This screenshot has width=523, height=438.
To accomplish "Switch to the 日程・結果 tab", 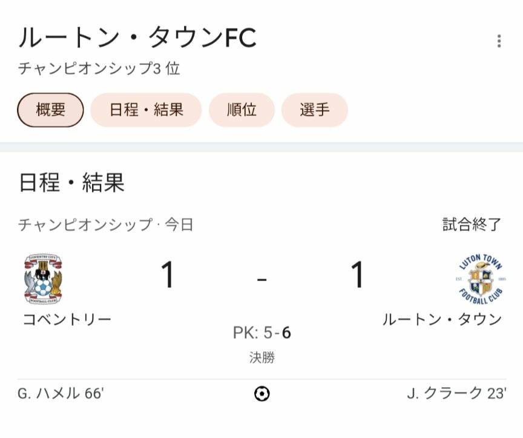I will coord(146,110).
